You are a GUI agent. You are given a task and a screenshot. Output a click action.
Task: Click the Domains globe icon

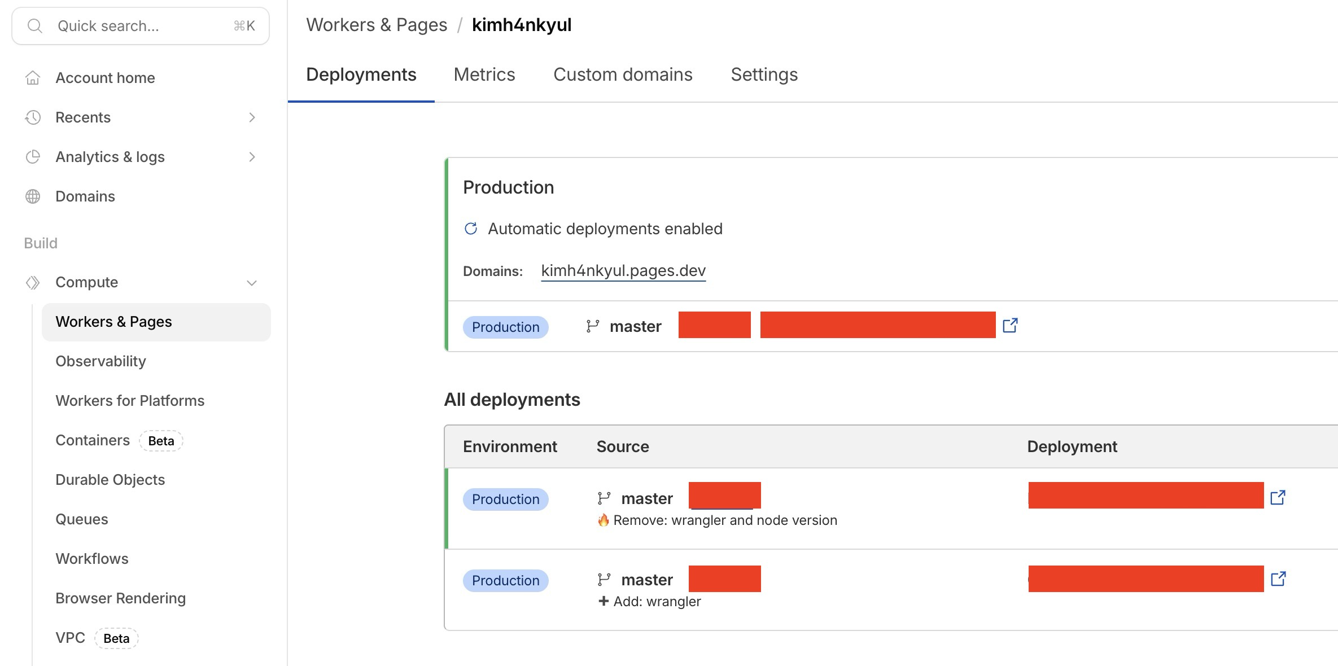point(33,196)
